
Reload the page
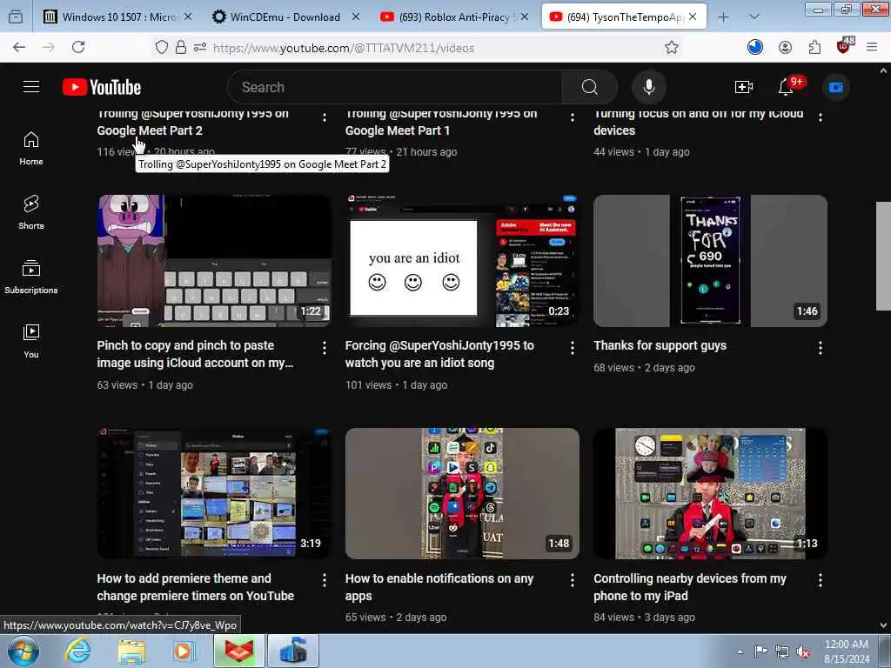[78, 48]
